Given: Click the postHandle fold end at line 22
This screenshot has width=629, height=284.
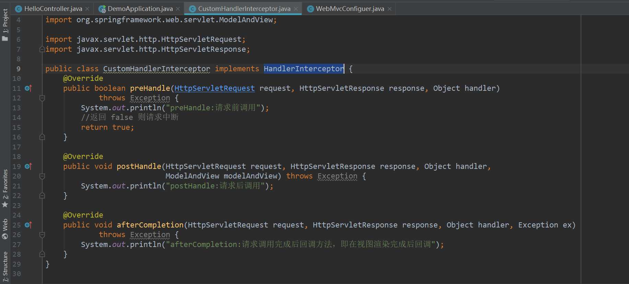Looking at the screenshot, I should tap(42, 196).
